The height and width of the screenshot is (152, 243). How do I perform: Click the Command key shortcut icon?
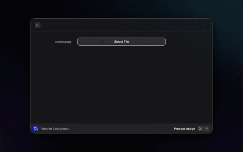click(x=200, y=129)
